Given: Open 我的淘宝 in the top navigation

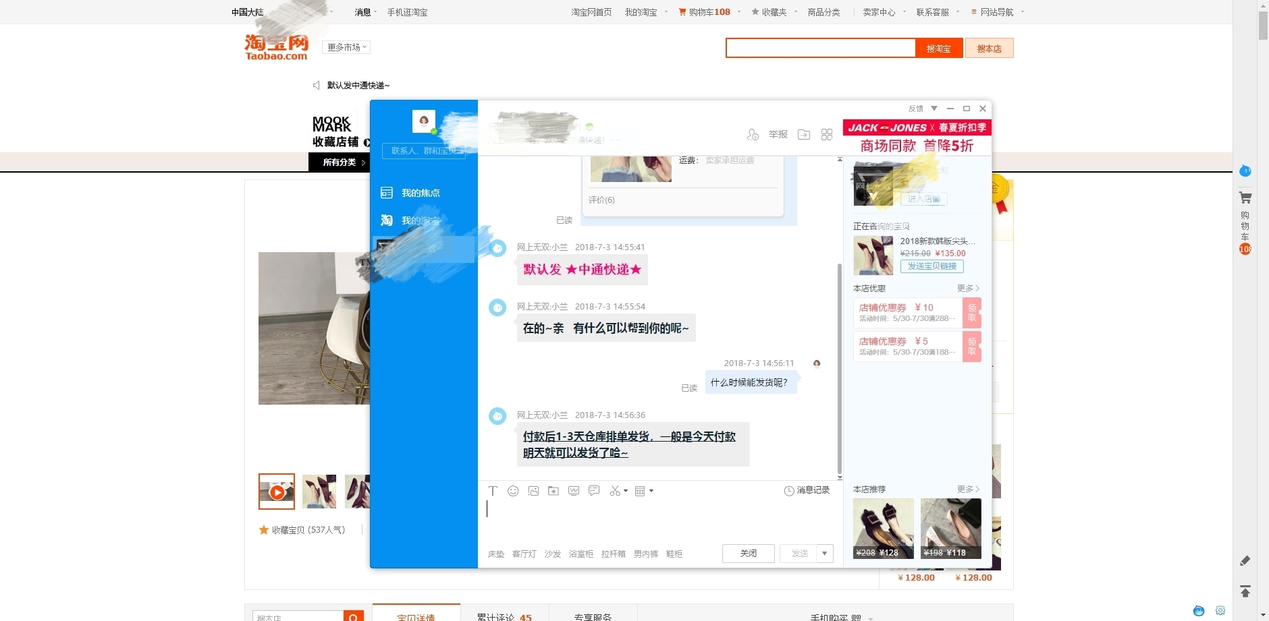Looking at the screenshot, I should tap(641, 12).
